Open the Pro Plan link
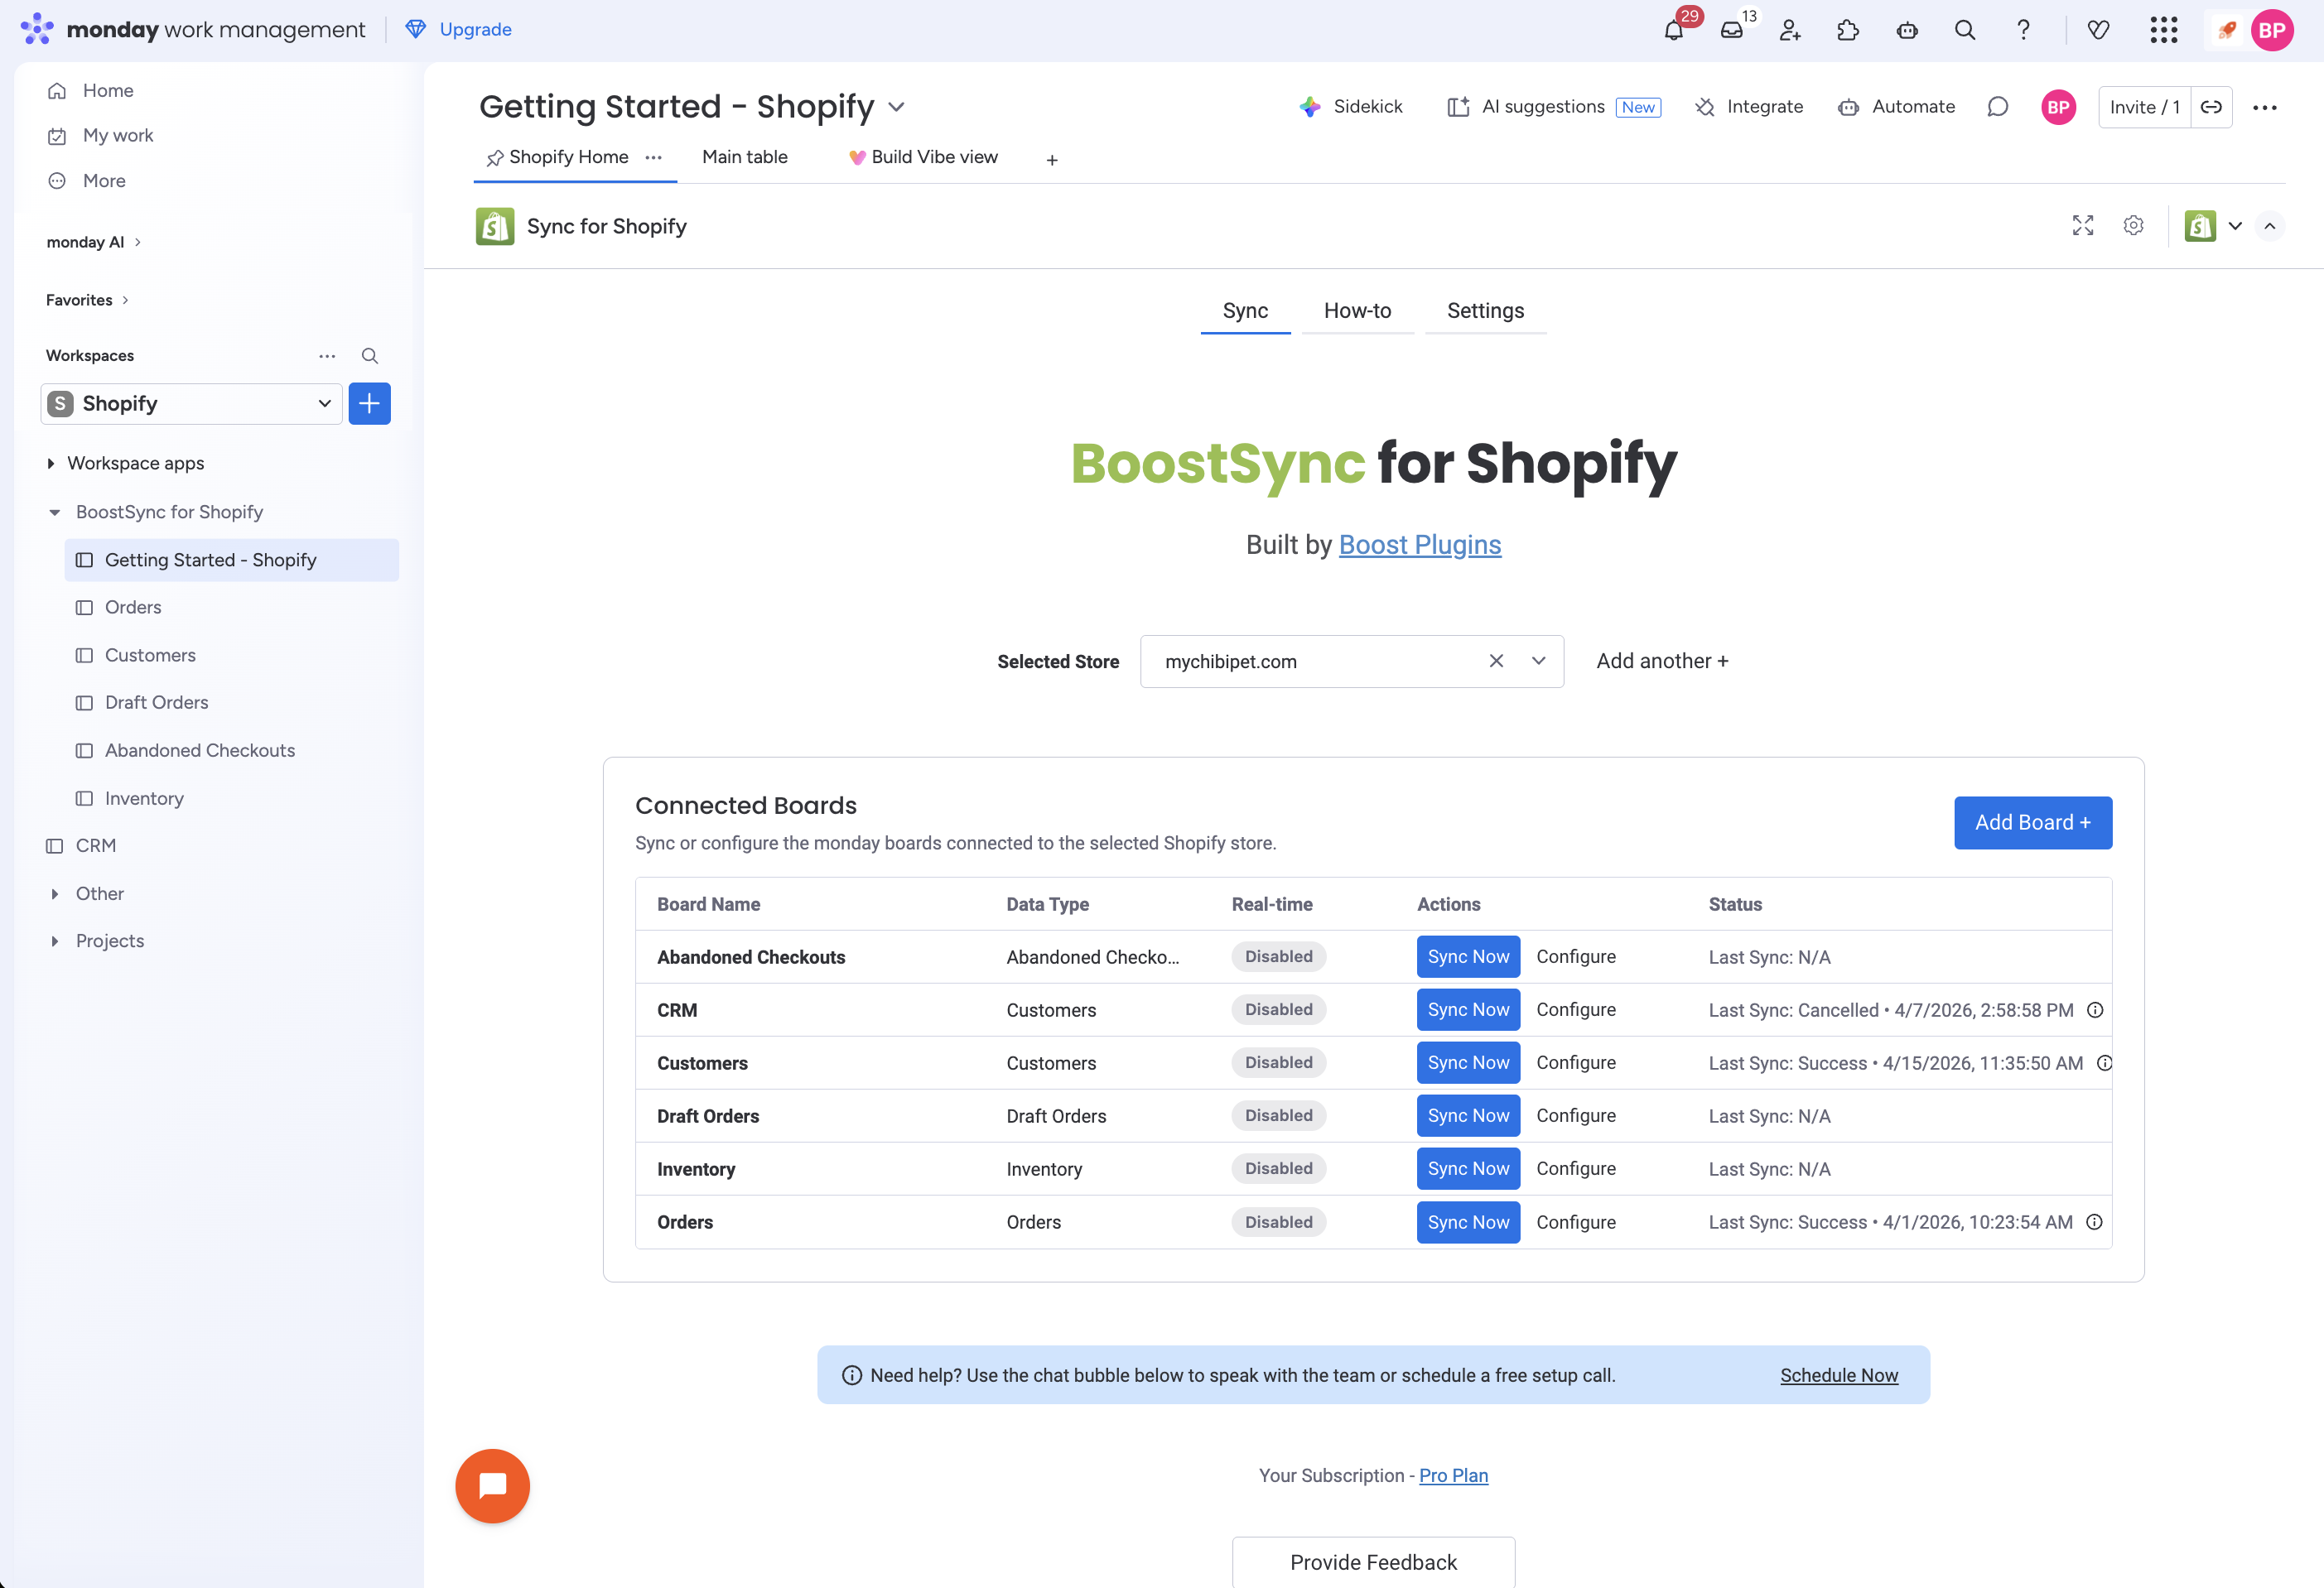The height and width of the screenshot is (1588, 2324). [x=1453, y=1476]
